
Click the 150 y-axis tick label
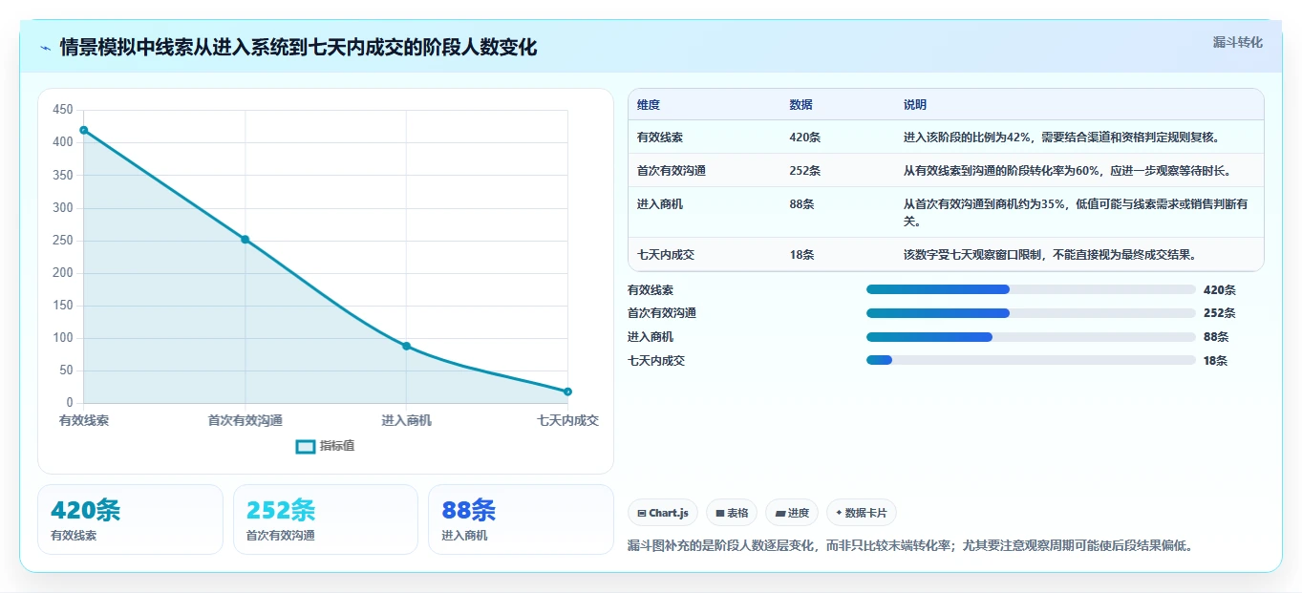(x=63, y=305)
